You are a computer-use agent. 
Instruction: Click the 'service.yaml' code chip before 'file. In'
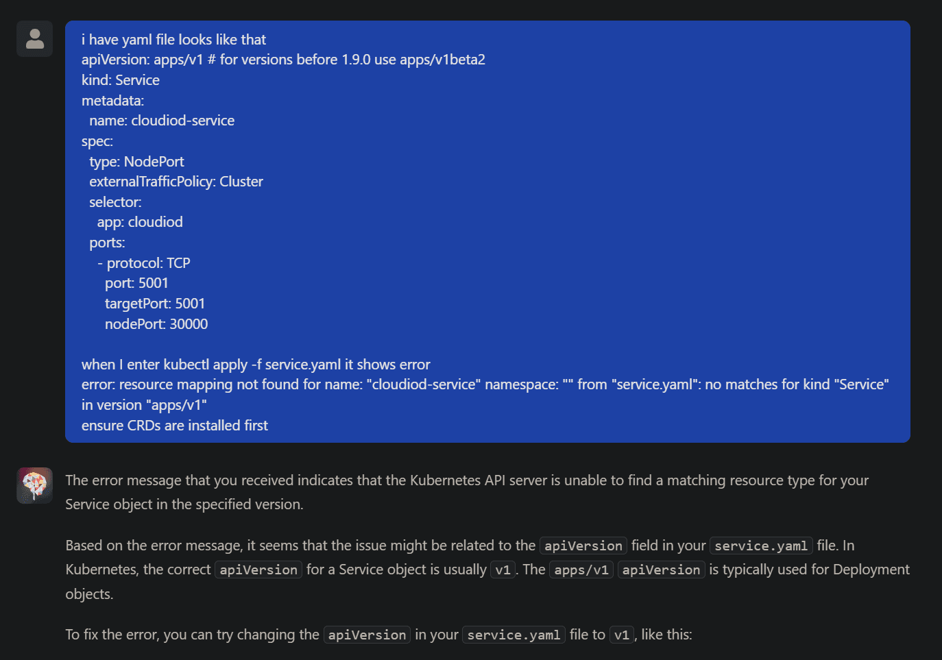pos(761,546)
